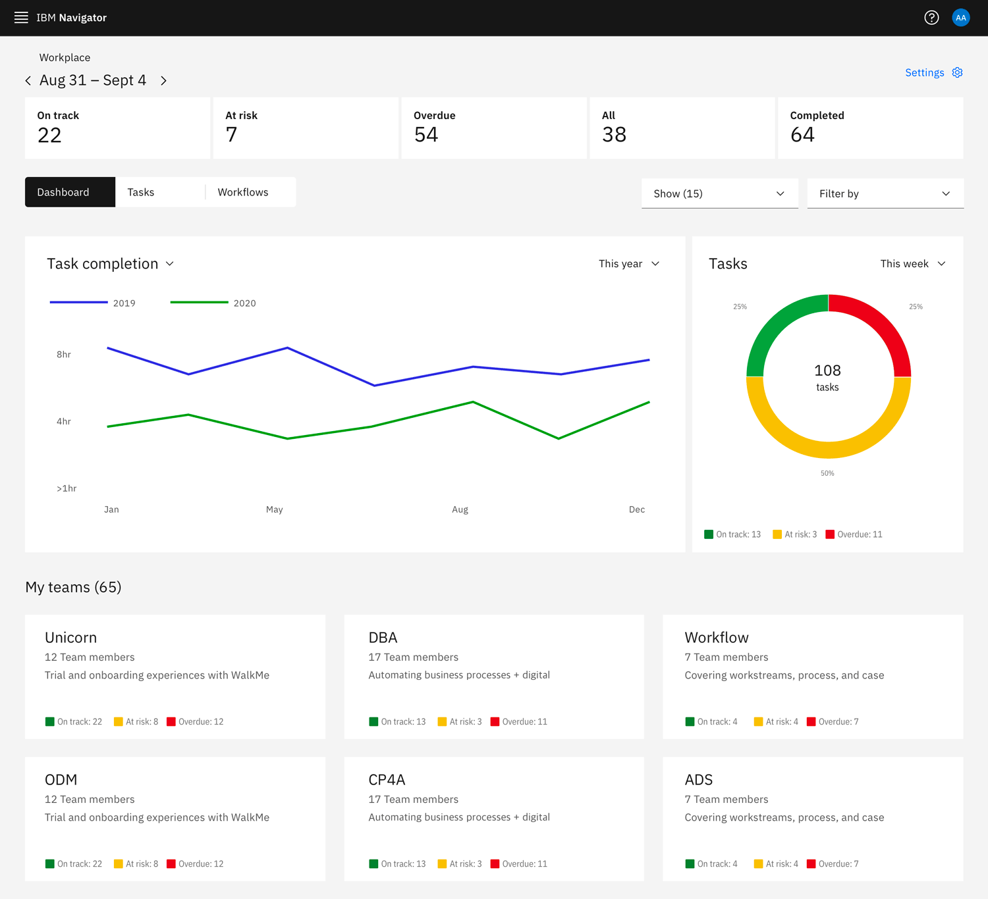Open the Show (15) dropdown
988x899 pixels.
point(720,193)
